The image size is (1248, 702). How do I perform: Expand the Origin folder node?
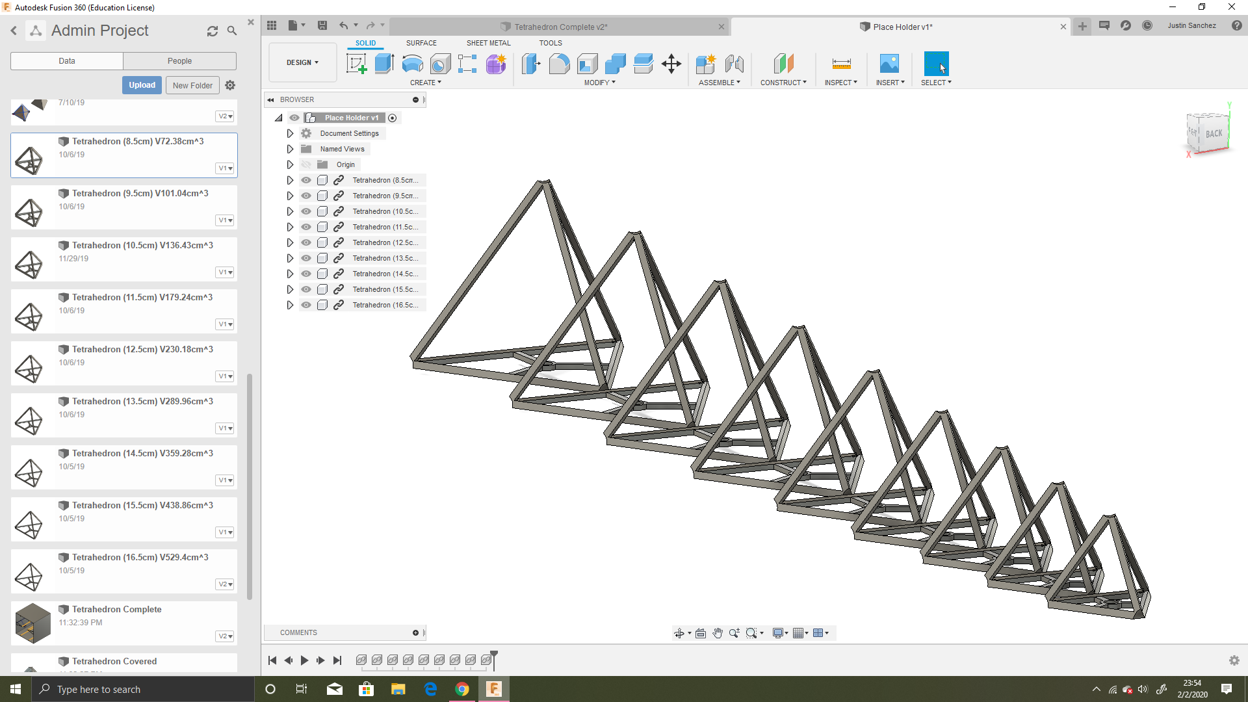pos(290,164)
